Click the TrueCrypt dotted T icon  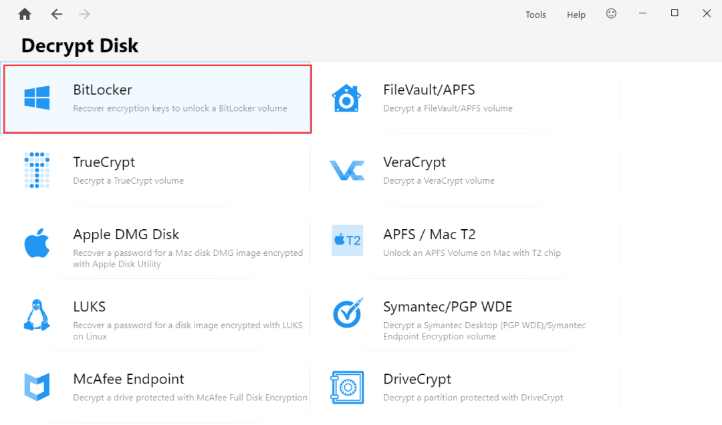click(x=37, y=170)
